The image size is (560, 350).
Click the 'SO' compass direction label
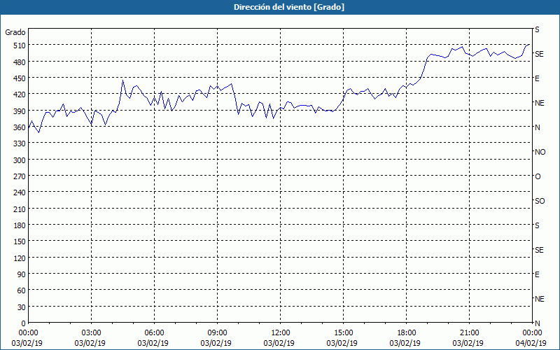(540, 201)
